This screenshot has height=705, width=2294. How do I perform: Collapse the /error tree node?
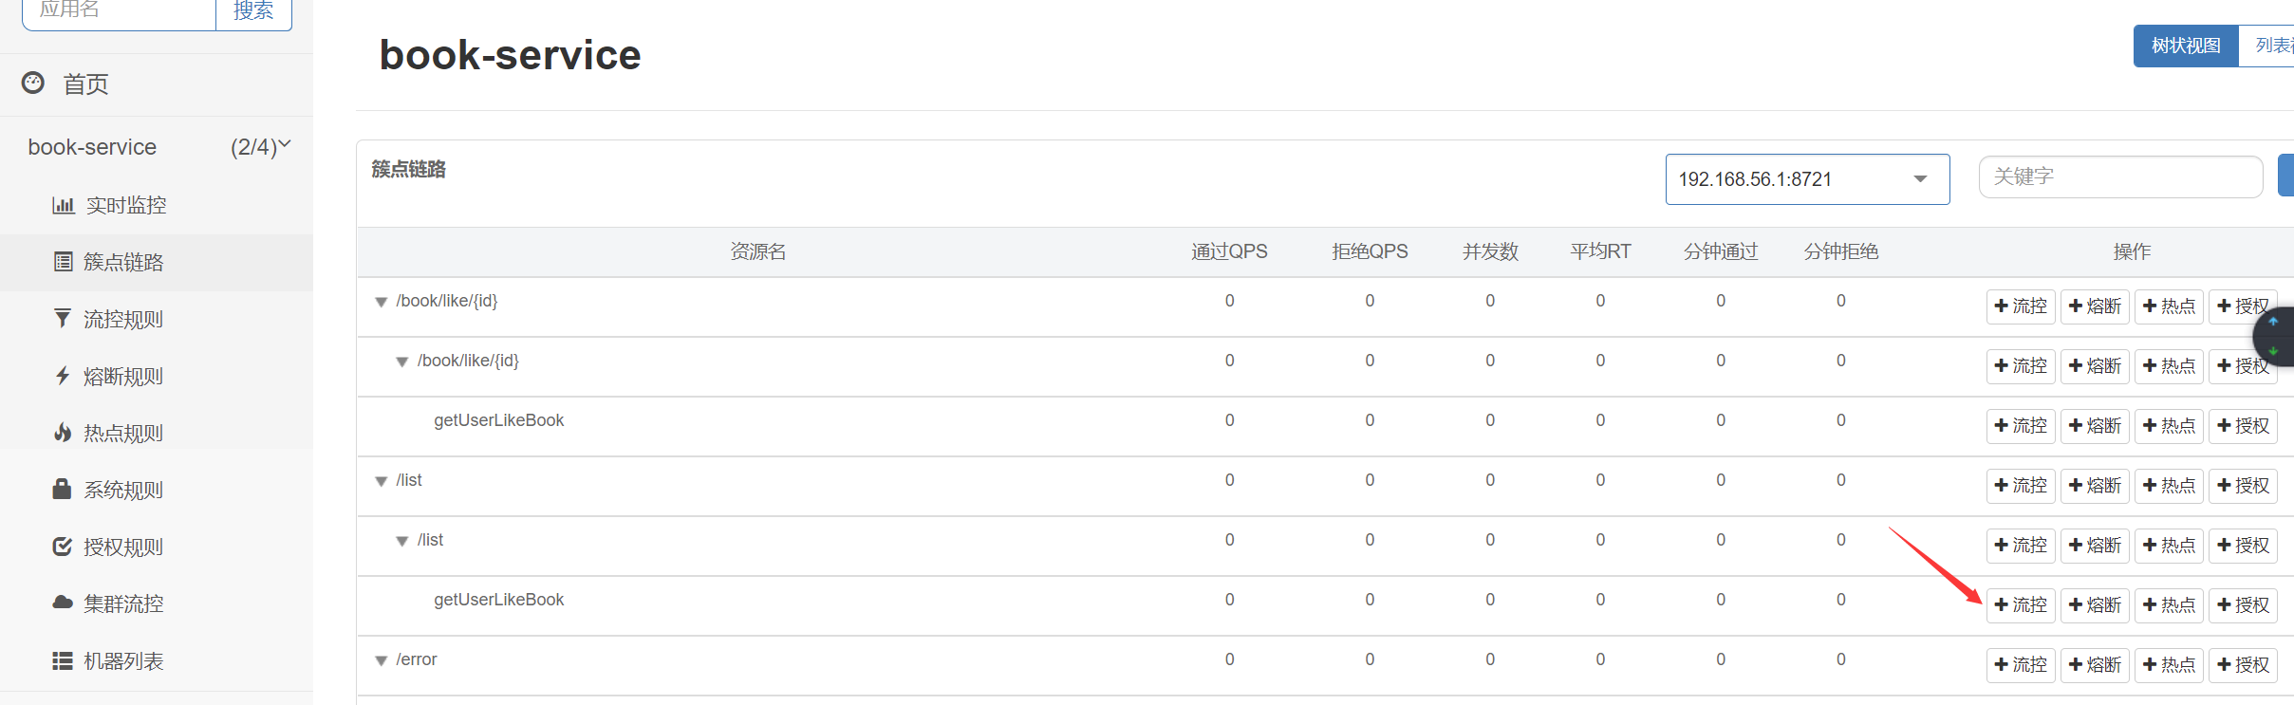pyautogui.click(x=381, y=661)
